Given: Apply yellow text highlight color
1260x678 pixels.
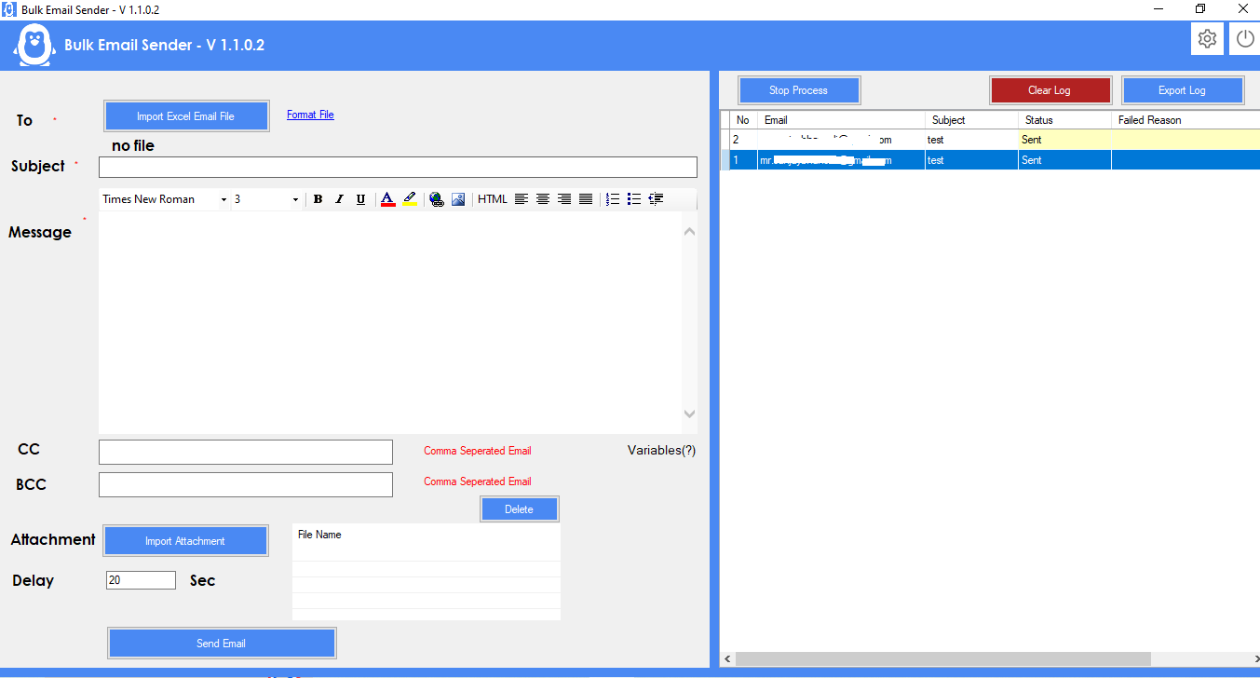Looking at the screenshot, I should coord(410,198).
